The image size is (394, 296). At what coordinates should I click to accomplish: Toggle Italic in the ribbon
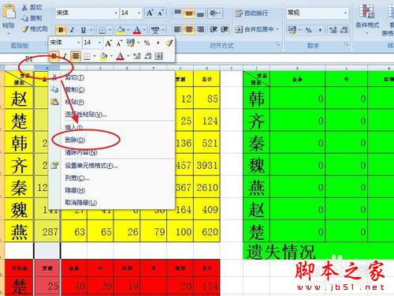[x=72, y=30]
